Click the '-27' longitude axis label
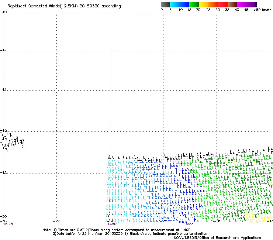This screenshot has width=273, height=240. [x=56, y=221]
